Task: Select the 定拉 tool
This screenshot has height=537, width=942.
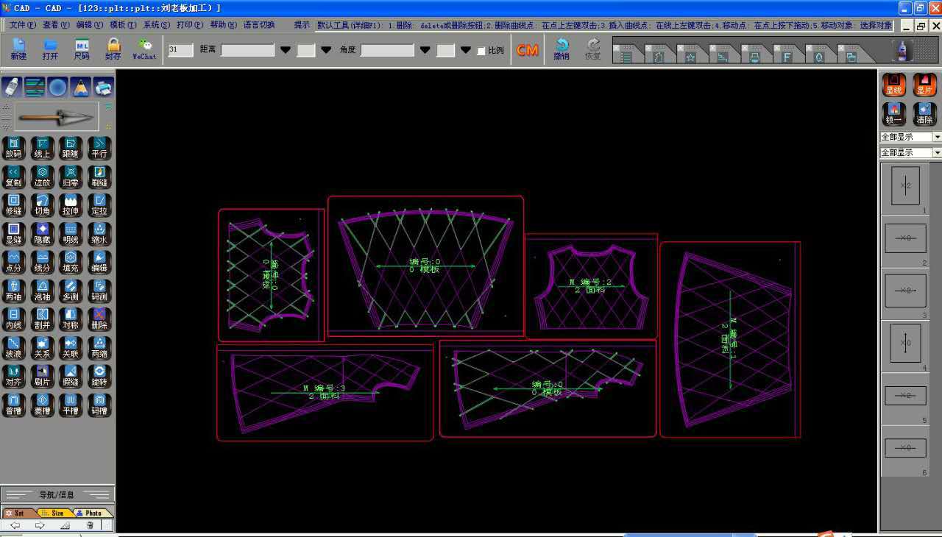Action: coord(99,205)
